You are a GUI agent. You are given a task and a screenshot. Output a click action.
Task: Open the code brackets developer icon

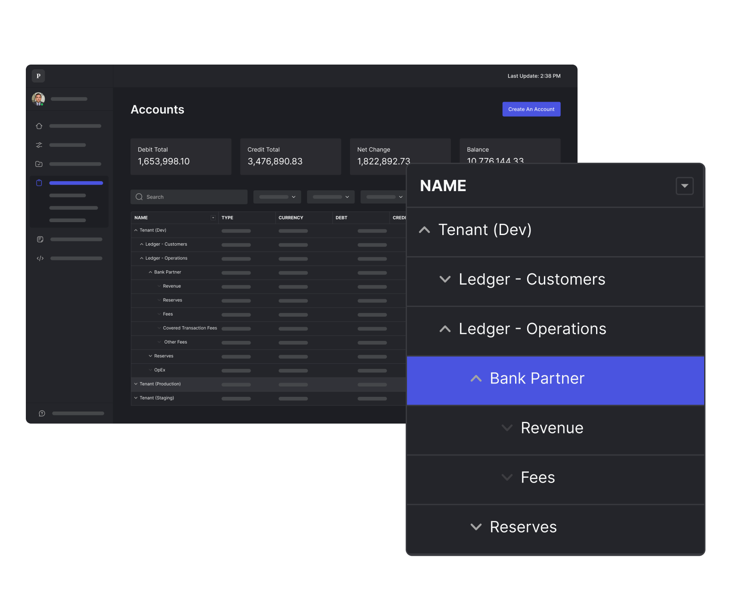point(40,258)
